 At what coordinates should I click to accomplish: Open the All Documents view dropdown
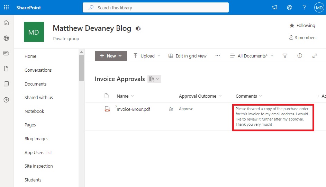[x=252, y=56]
